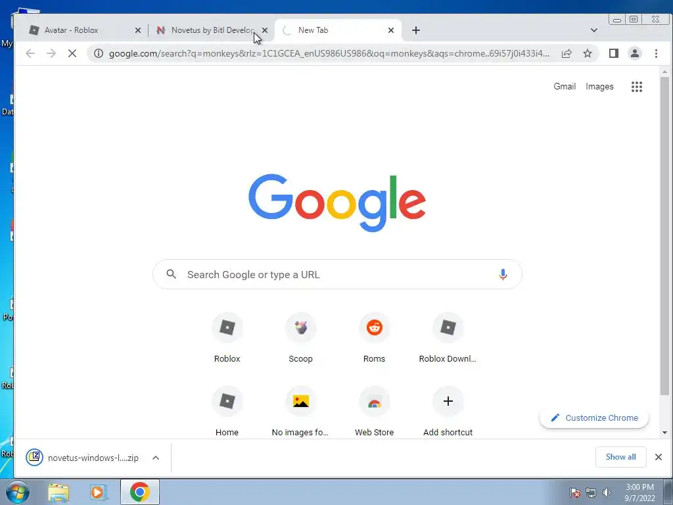This screenshot has height=505, width=673.
Task: Click Show all downloads
Action: click(620, 457)
